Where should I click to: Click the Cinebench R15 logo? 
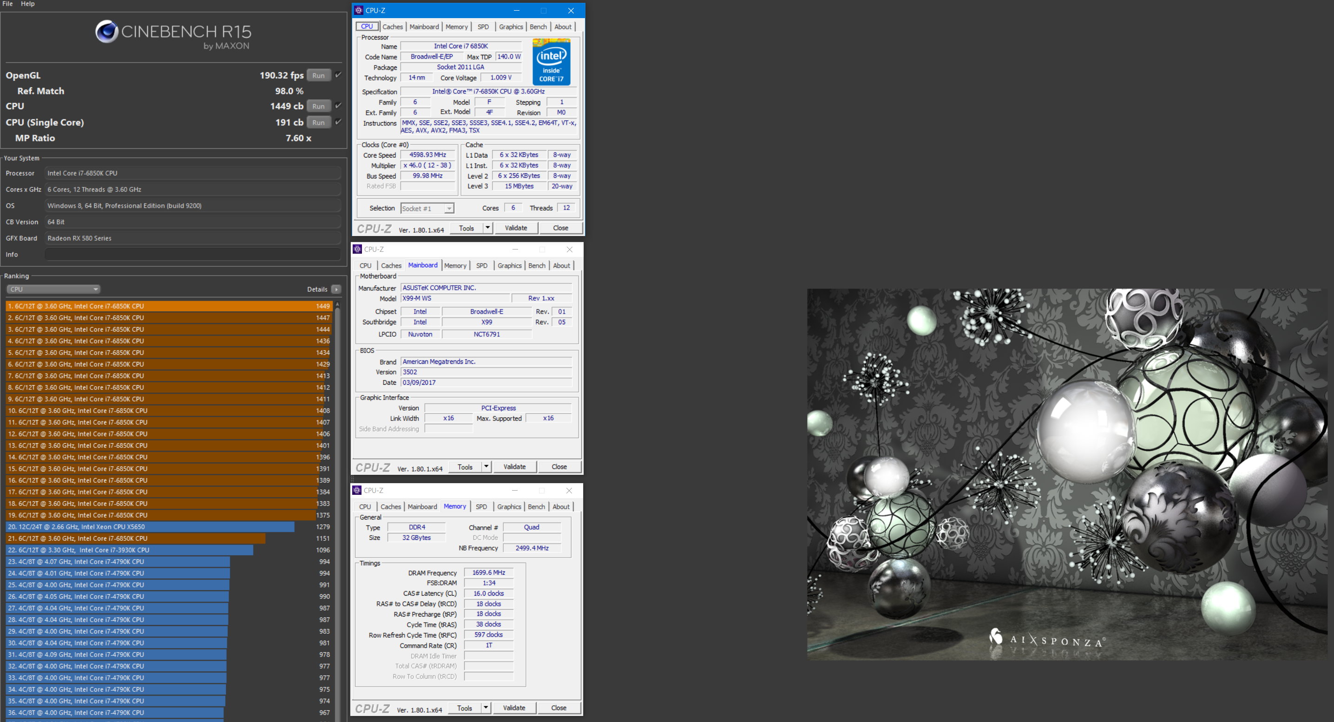click(x=173, y=35)
